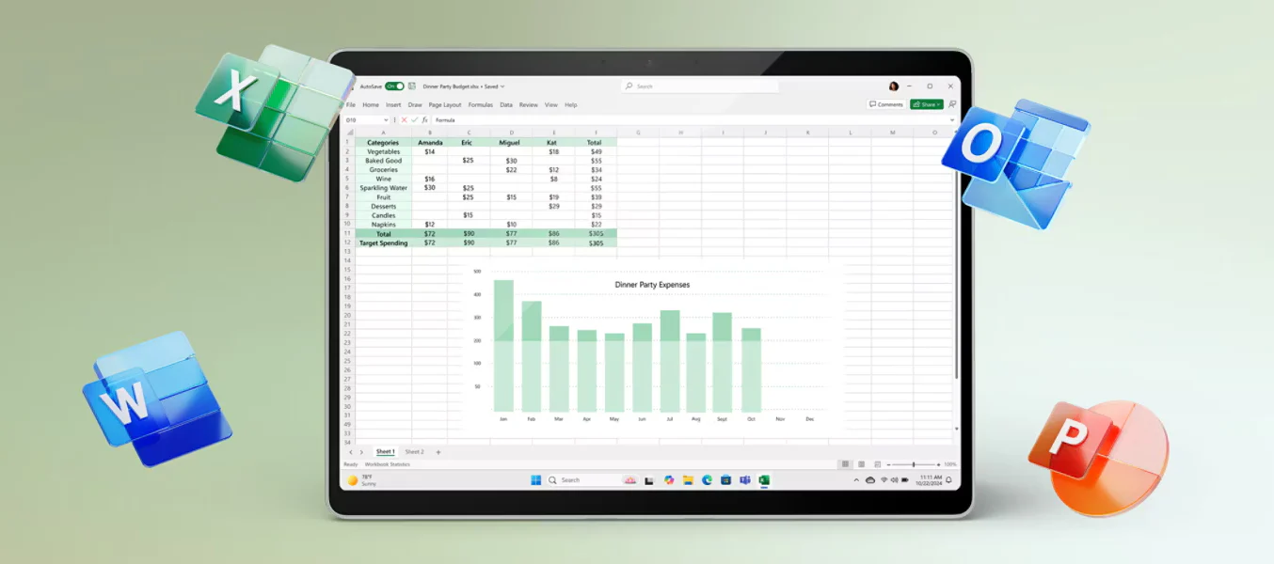
Task: Click the Comments button
Action: point(886,104)
